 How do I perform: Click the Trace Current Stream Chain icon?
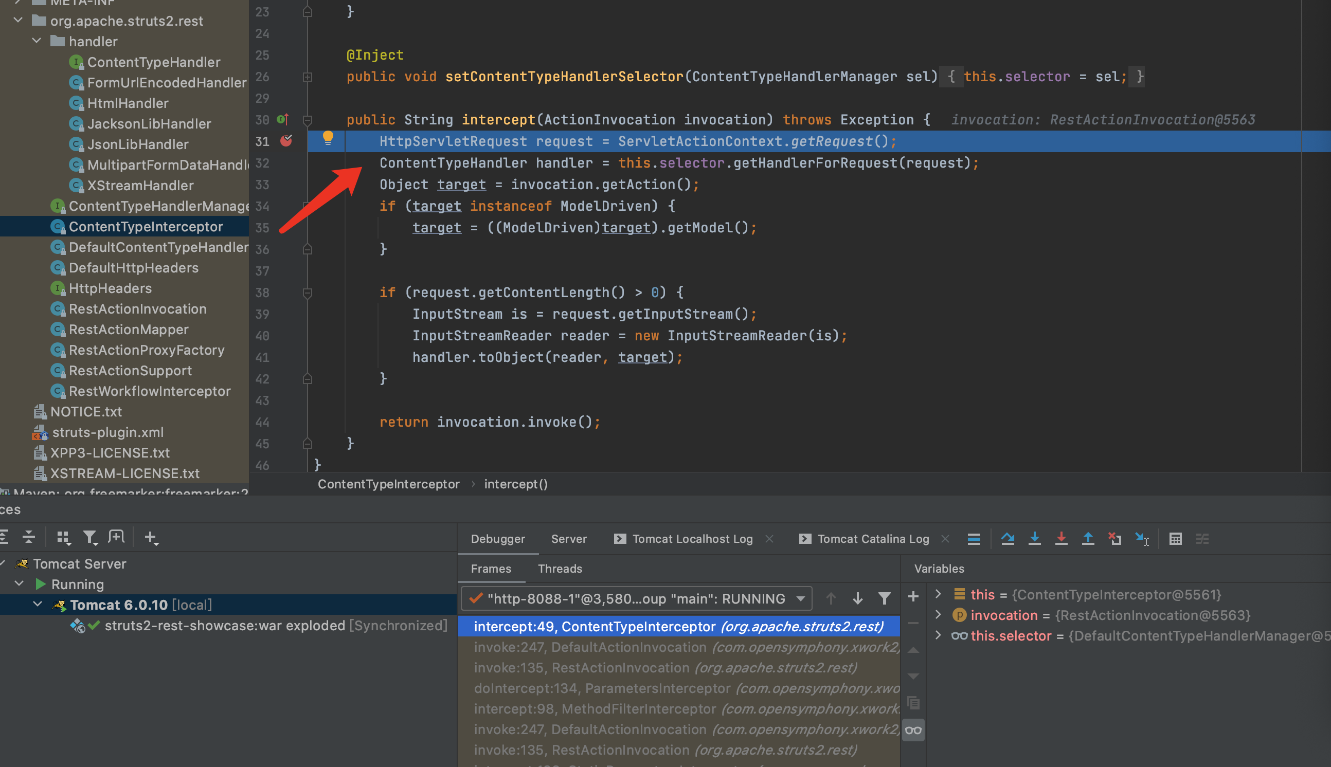pyautogui.click(x=1202, y=538)
